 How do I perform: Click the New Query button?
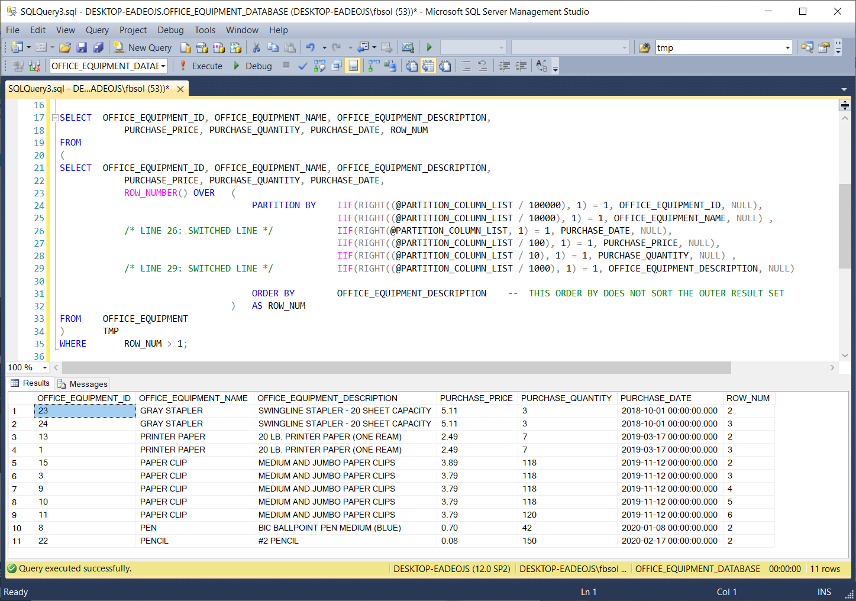tap(143, 48)
